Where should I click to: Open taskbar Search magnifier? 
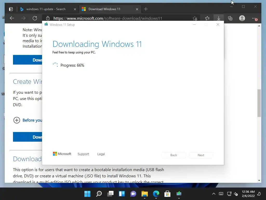pos(99,194)
